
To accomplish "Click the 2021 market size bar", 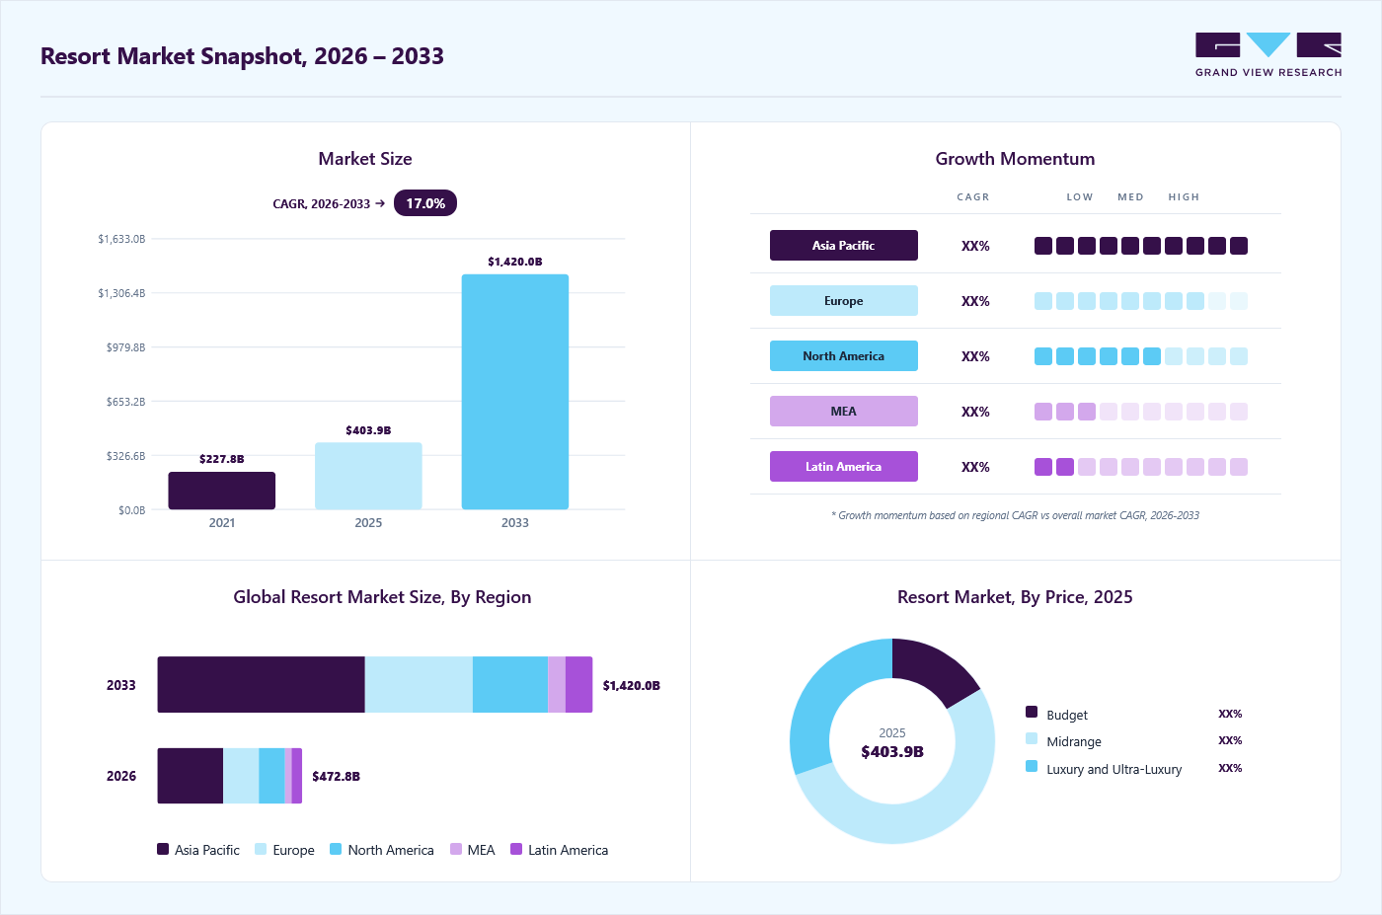I will (222, 491).
